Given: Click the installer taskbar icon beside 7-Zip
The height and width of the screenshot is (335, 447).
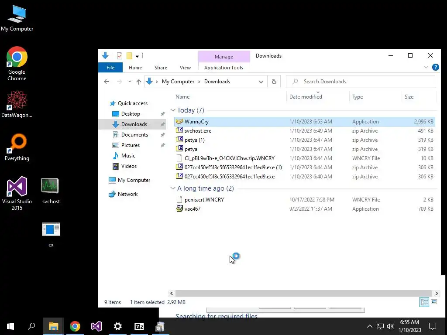Looking at the screenshot, I should click(160, 326).
